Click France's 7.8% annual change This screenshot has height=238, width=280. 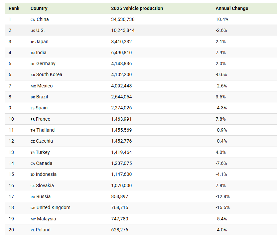tap(220, 119)
